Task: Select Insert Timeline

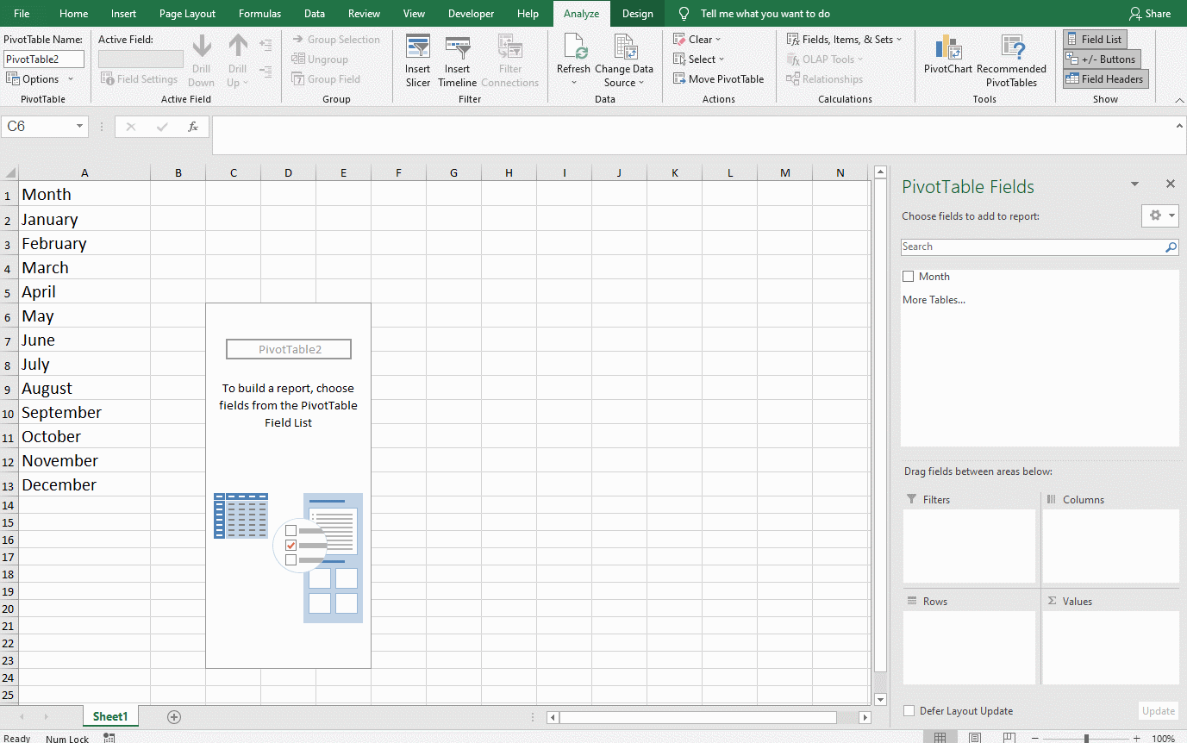Action: (457, 59)
